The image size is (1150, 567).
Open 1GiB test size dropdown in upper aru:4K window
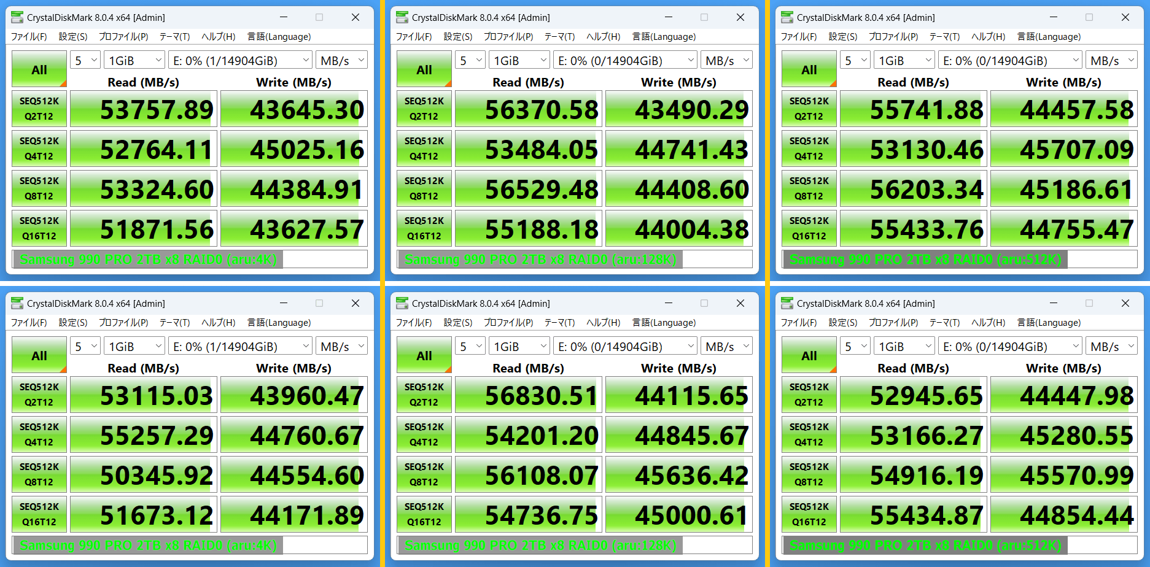pyautogui.click(x=134, y=60)
